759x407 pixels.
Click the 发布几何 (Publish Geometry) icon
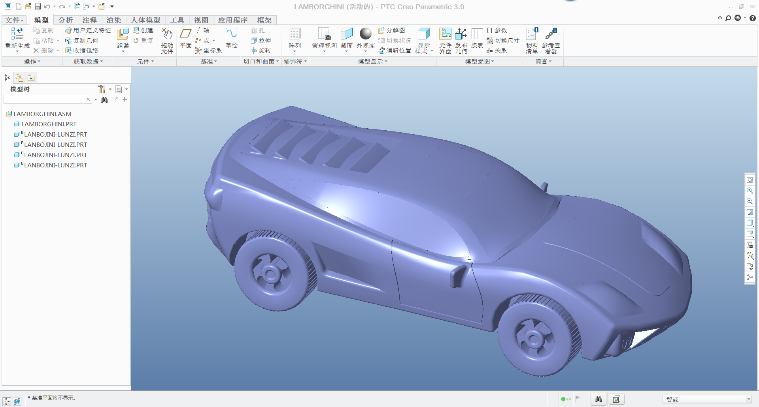pos(461,34)
